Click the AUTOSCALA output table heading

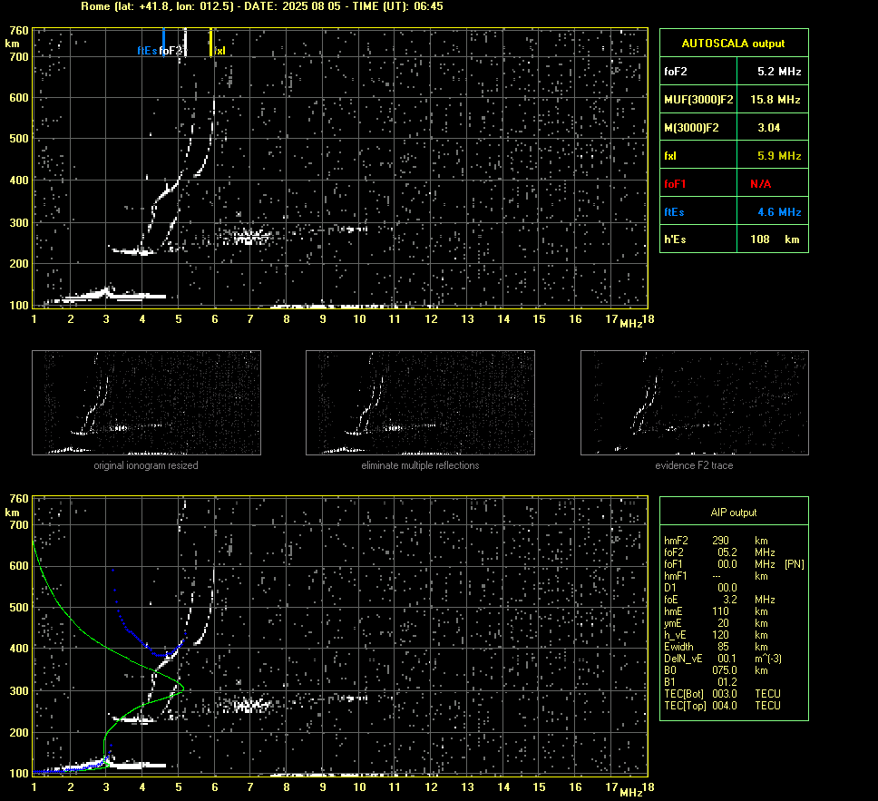click(x=733, y=44)
